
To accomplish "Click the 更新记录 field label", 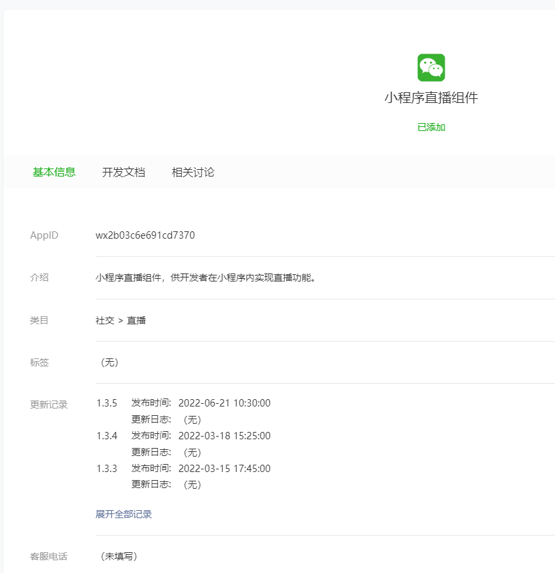I will (x=49, y=405).
